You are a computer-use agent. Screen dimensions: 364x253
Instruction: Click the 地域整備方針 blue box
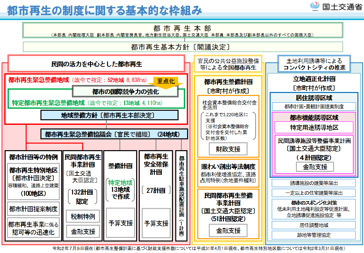(x=109, y=115)
